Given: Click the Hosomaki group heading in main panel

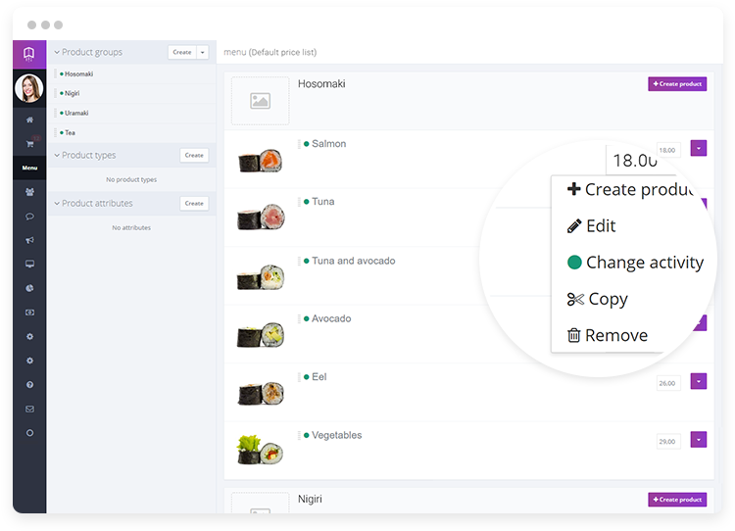Looking at the screenshot, I should coord(321,84).
